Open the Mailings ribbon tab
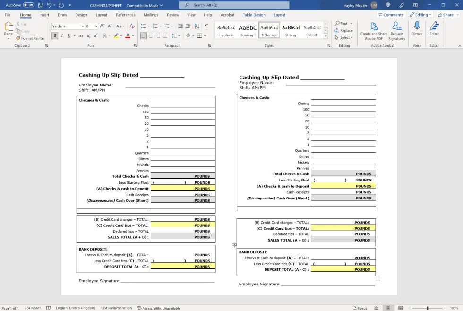The height and width of the screenshot is (311, 463). 151,15
